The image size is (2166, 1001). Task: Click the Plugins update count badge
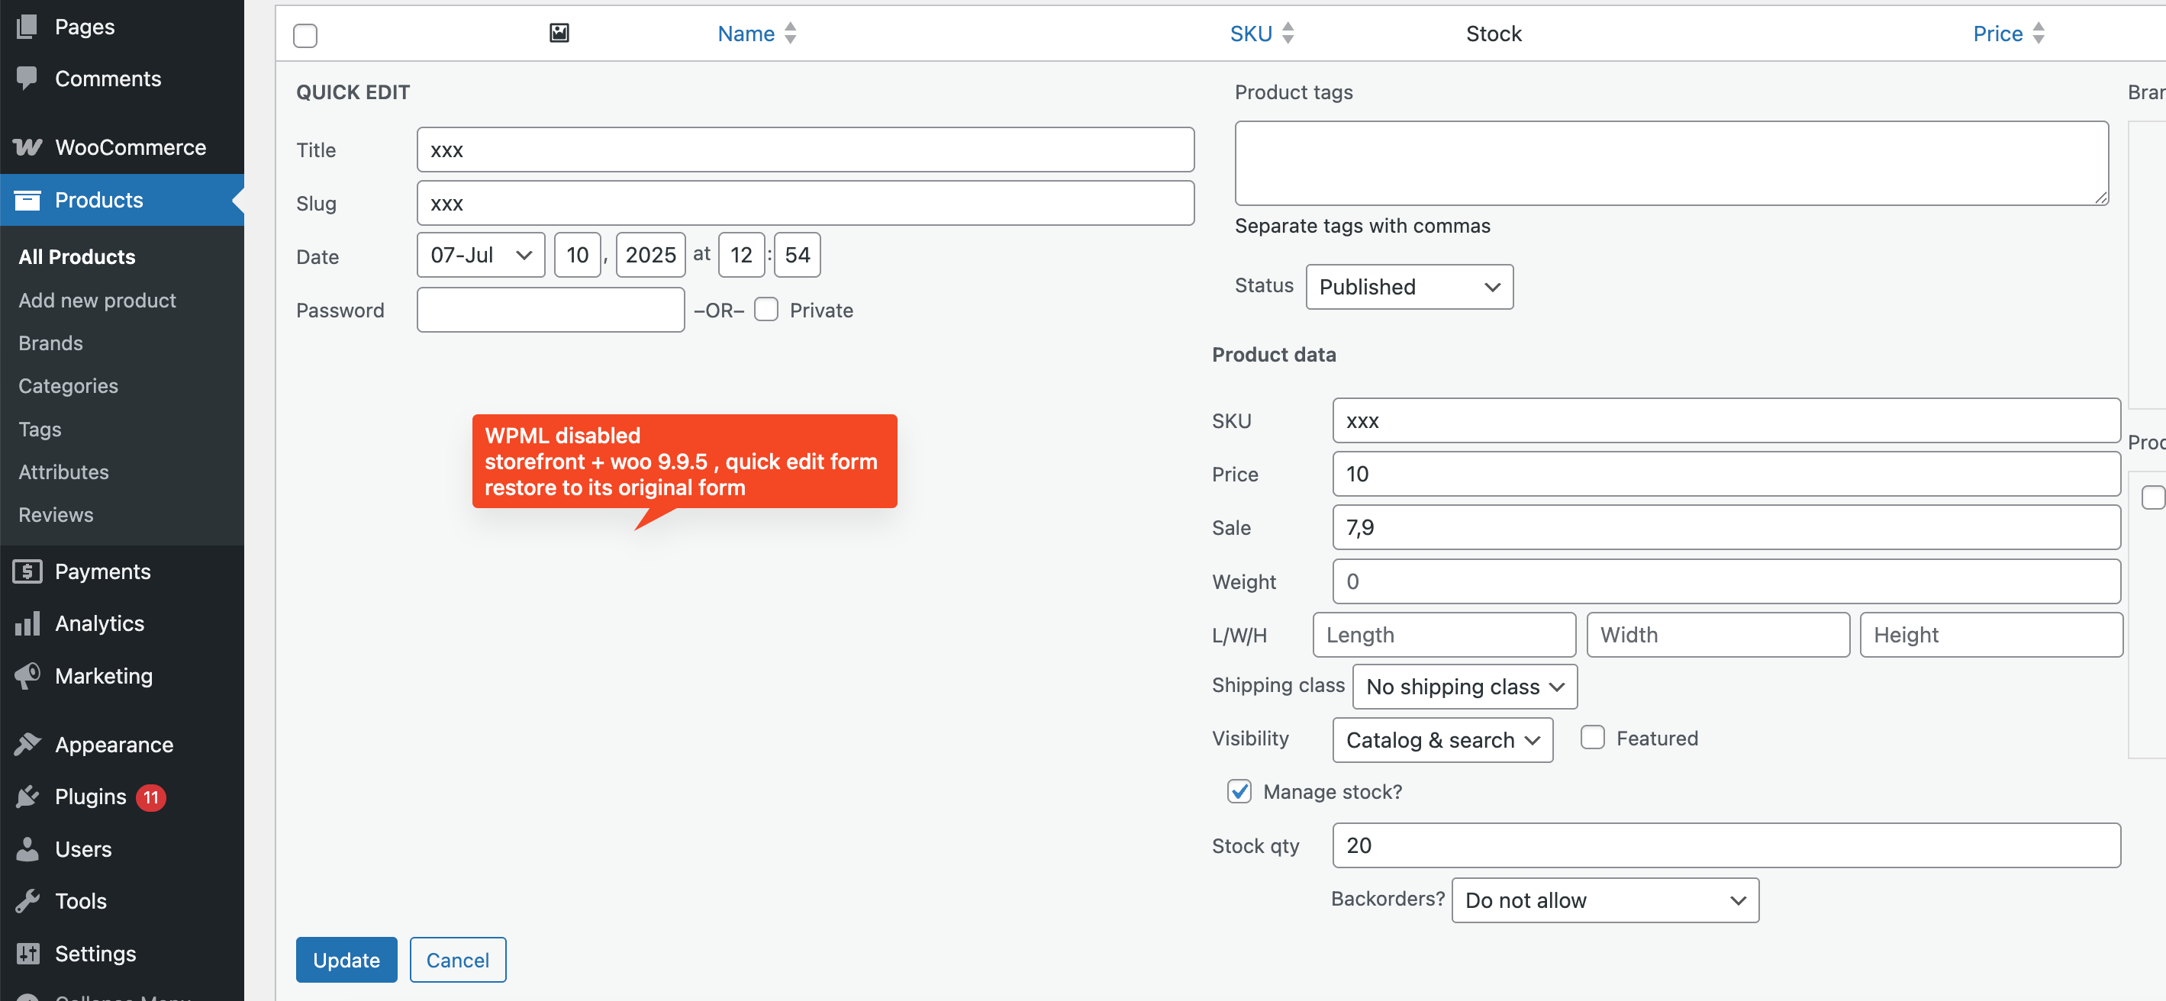coord(150,797)
